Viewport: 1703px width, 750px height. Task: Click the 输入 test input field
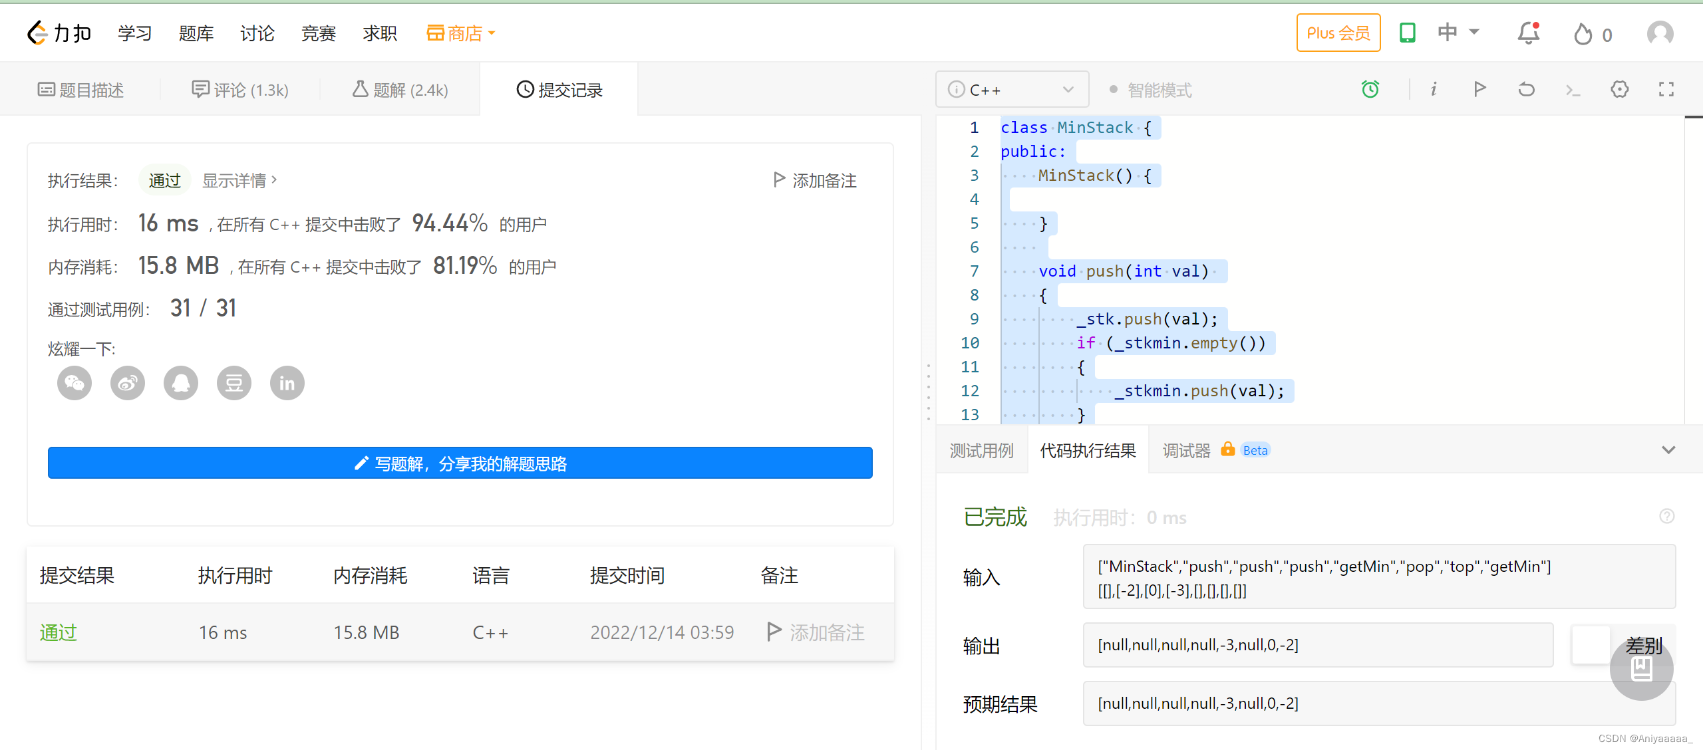point(1379,576)
